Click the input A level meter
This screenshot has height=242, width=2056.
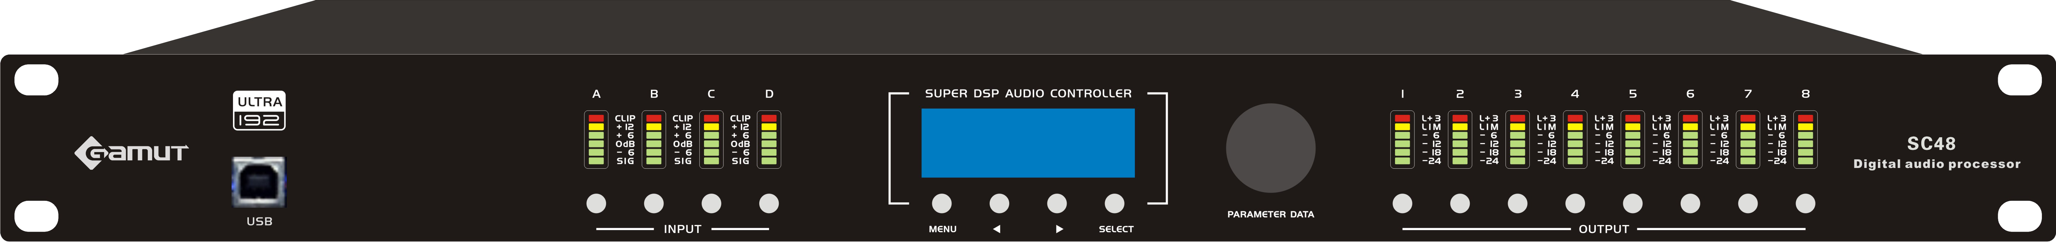click(596, 140)
